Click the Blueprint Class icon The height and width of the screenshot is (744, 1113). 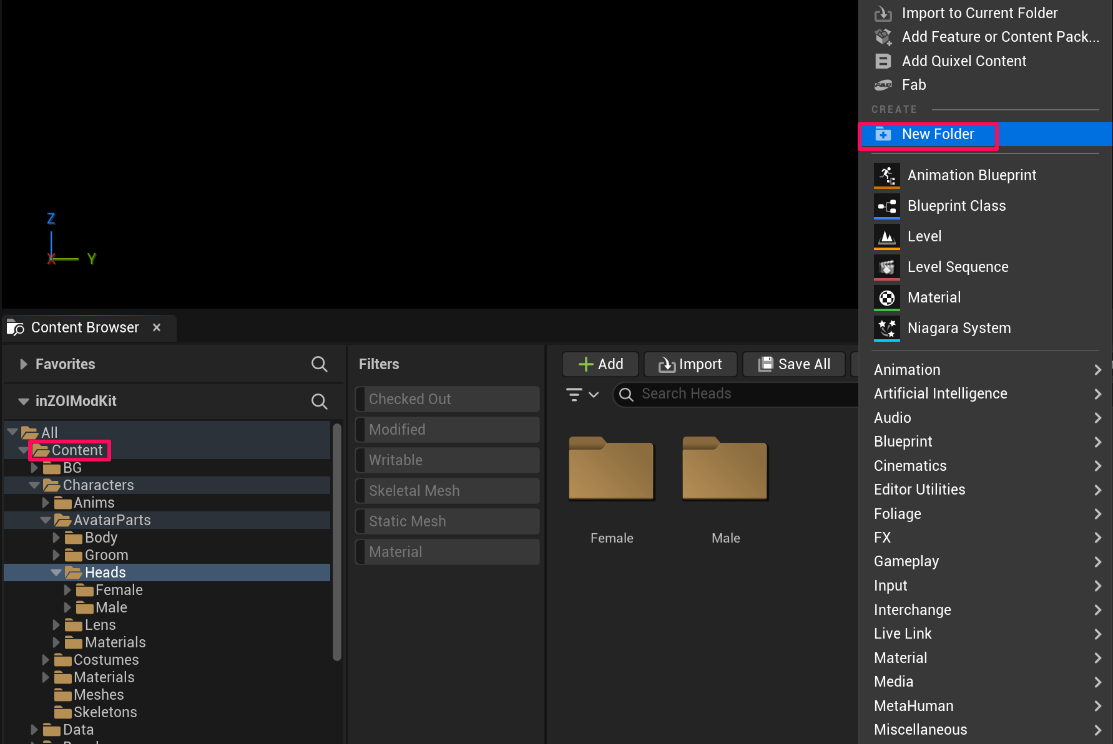pos(886,206)
